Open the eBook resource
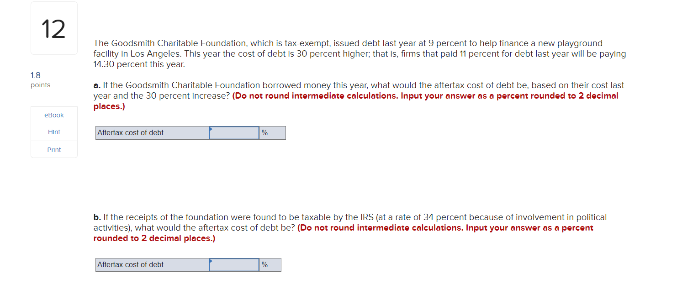 pyautogui.click(x=53, y=115)
